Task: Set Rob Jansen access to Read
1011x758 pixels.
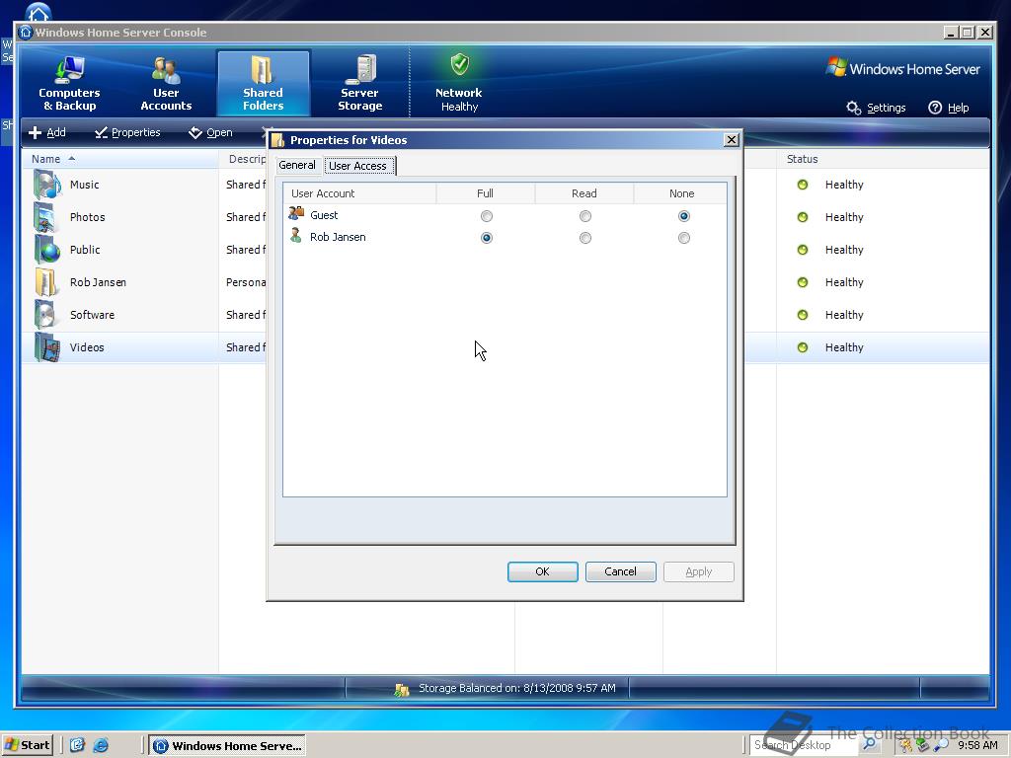Action: tap(584, 238)
